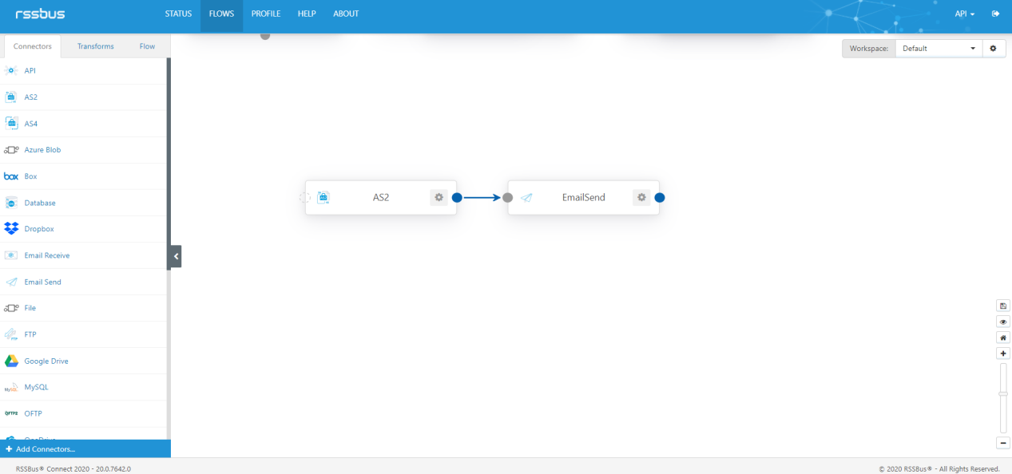Click the canvas zoom slider handle
This screenshot has height=474, width=1012.
[1004, 393]
